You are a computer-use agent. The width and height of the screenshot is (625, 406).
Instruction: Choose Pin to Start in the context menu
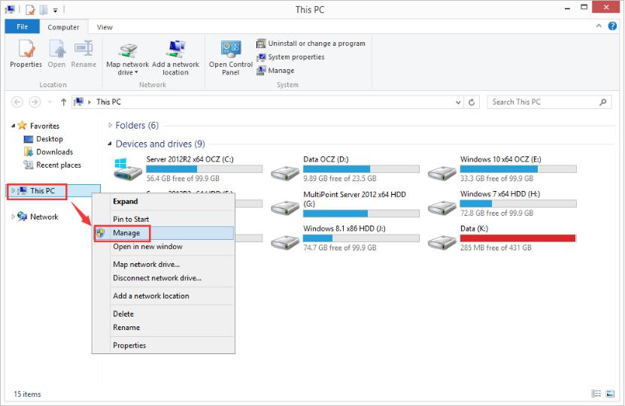163,219
